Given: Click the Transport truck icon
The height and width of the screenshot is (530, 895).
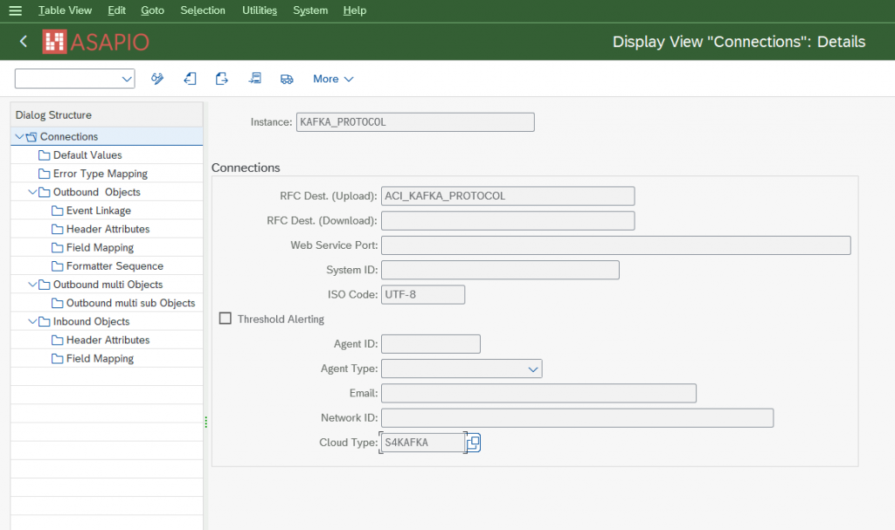Looking at the screenshot, I should coord(287,79).
